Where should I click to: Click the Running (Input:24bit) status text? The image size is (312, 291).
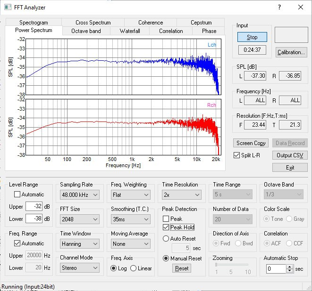[x=28, y=287]
